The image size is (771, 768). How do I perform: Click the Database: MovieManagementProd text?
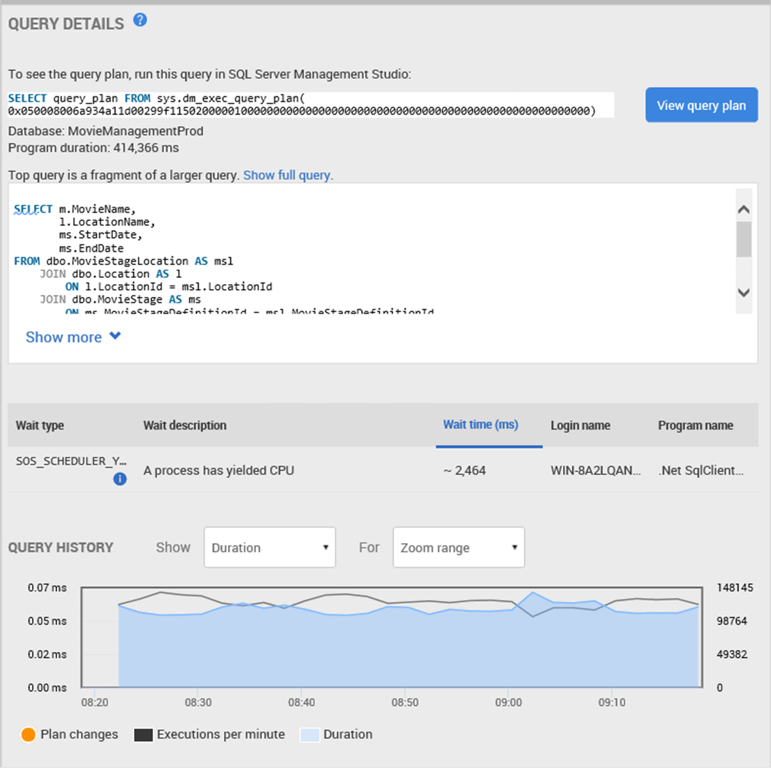tap(105, 131)
